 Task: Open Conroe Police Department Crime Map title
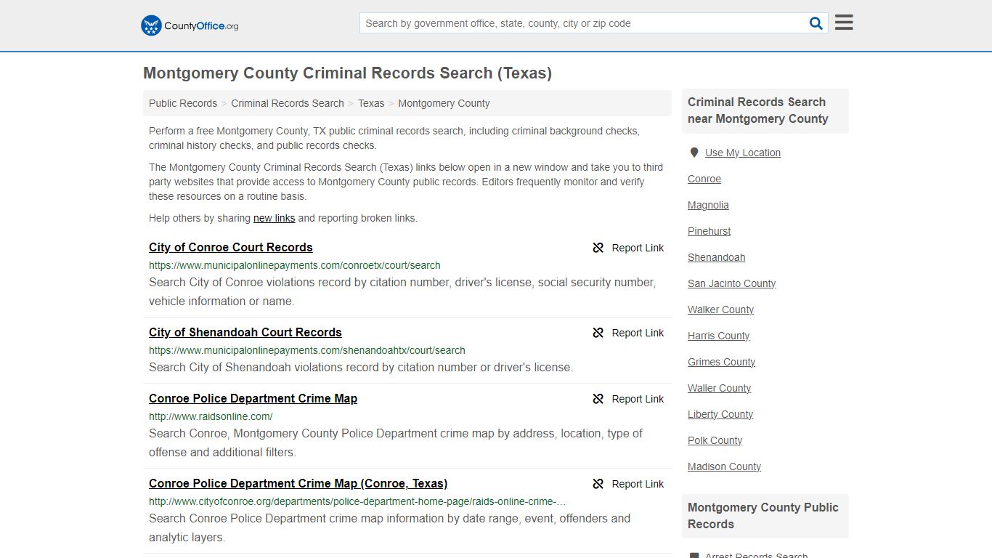253,398
